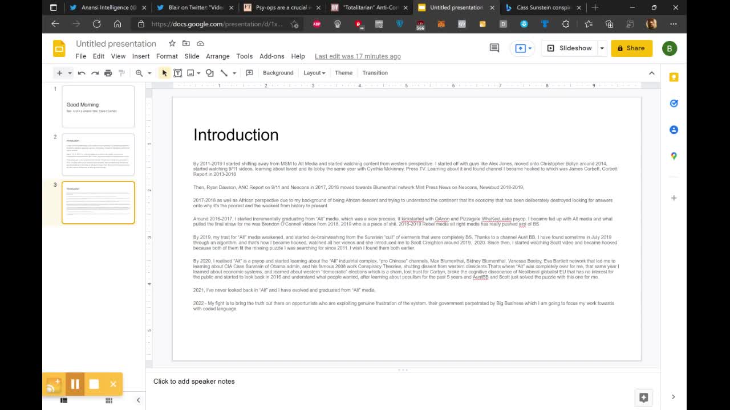
Task: Start the Slideshow
Action: (569, 48)
